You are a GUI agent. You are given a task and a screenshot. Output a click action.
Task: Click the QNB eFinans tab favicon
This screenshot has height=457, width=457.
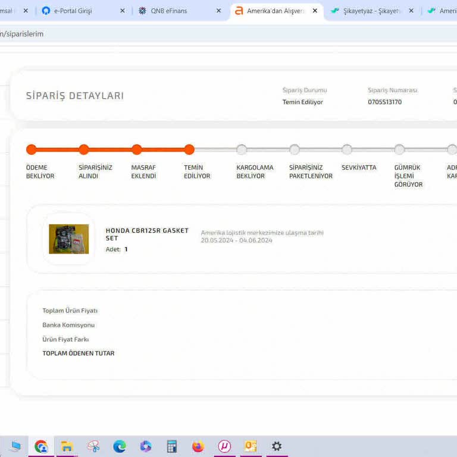coord(142,11)
